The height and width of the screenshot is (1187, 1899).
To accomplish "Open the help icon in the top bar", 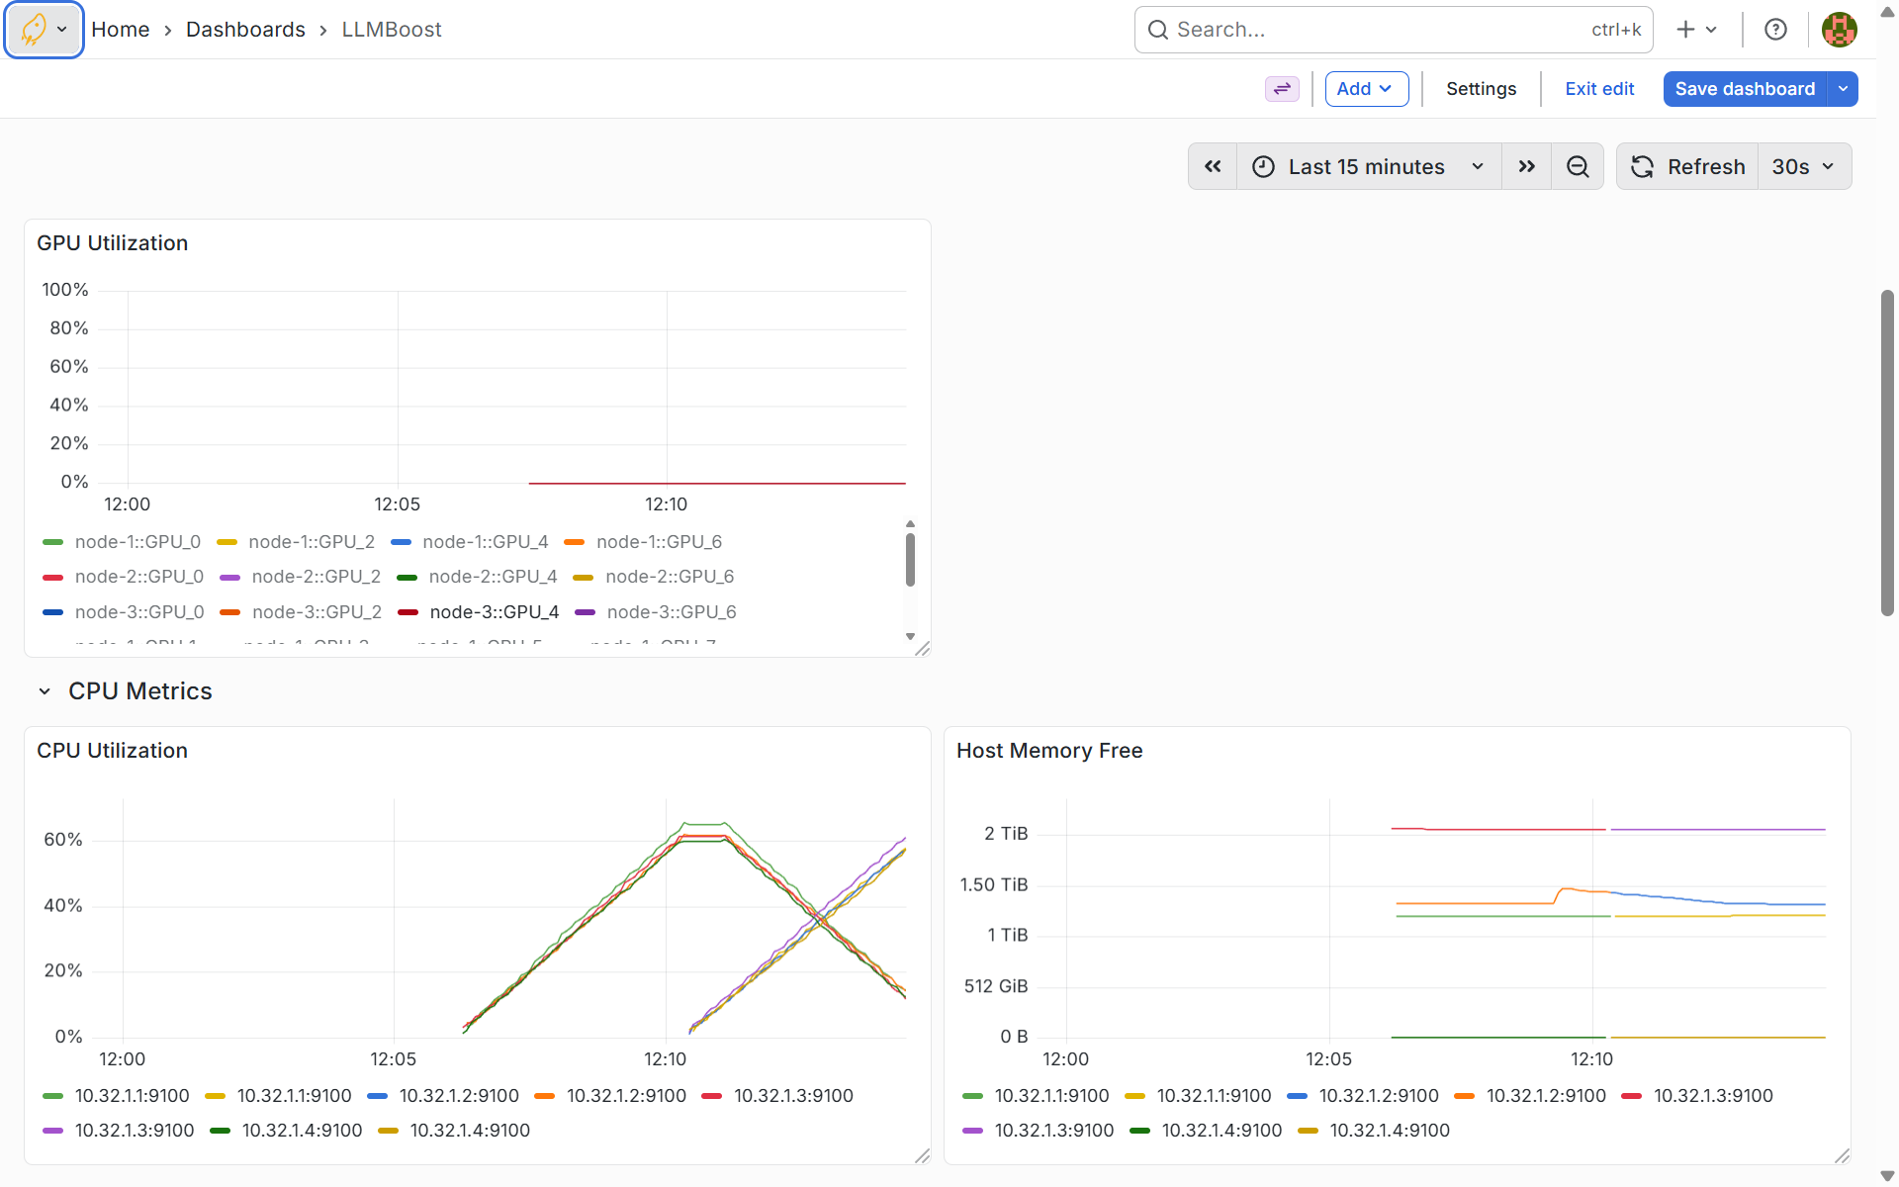I will pos(1775,29).
